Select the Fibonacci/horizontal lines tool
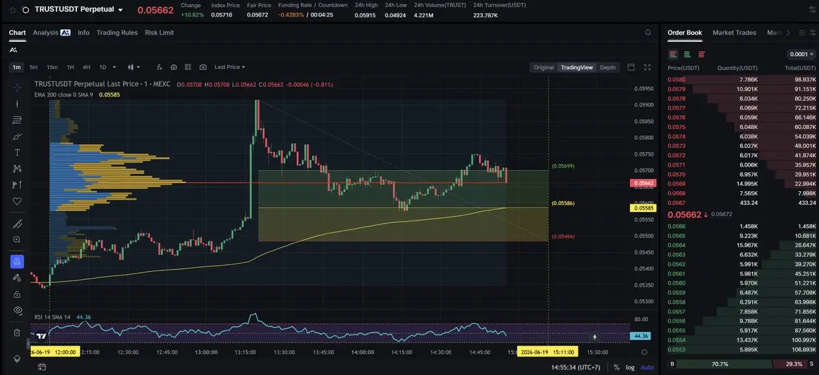Viewport: 819px width, 375px height. [x=17, y=120]
